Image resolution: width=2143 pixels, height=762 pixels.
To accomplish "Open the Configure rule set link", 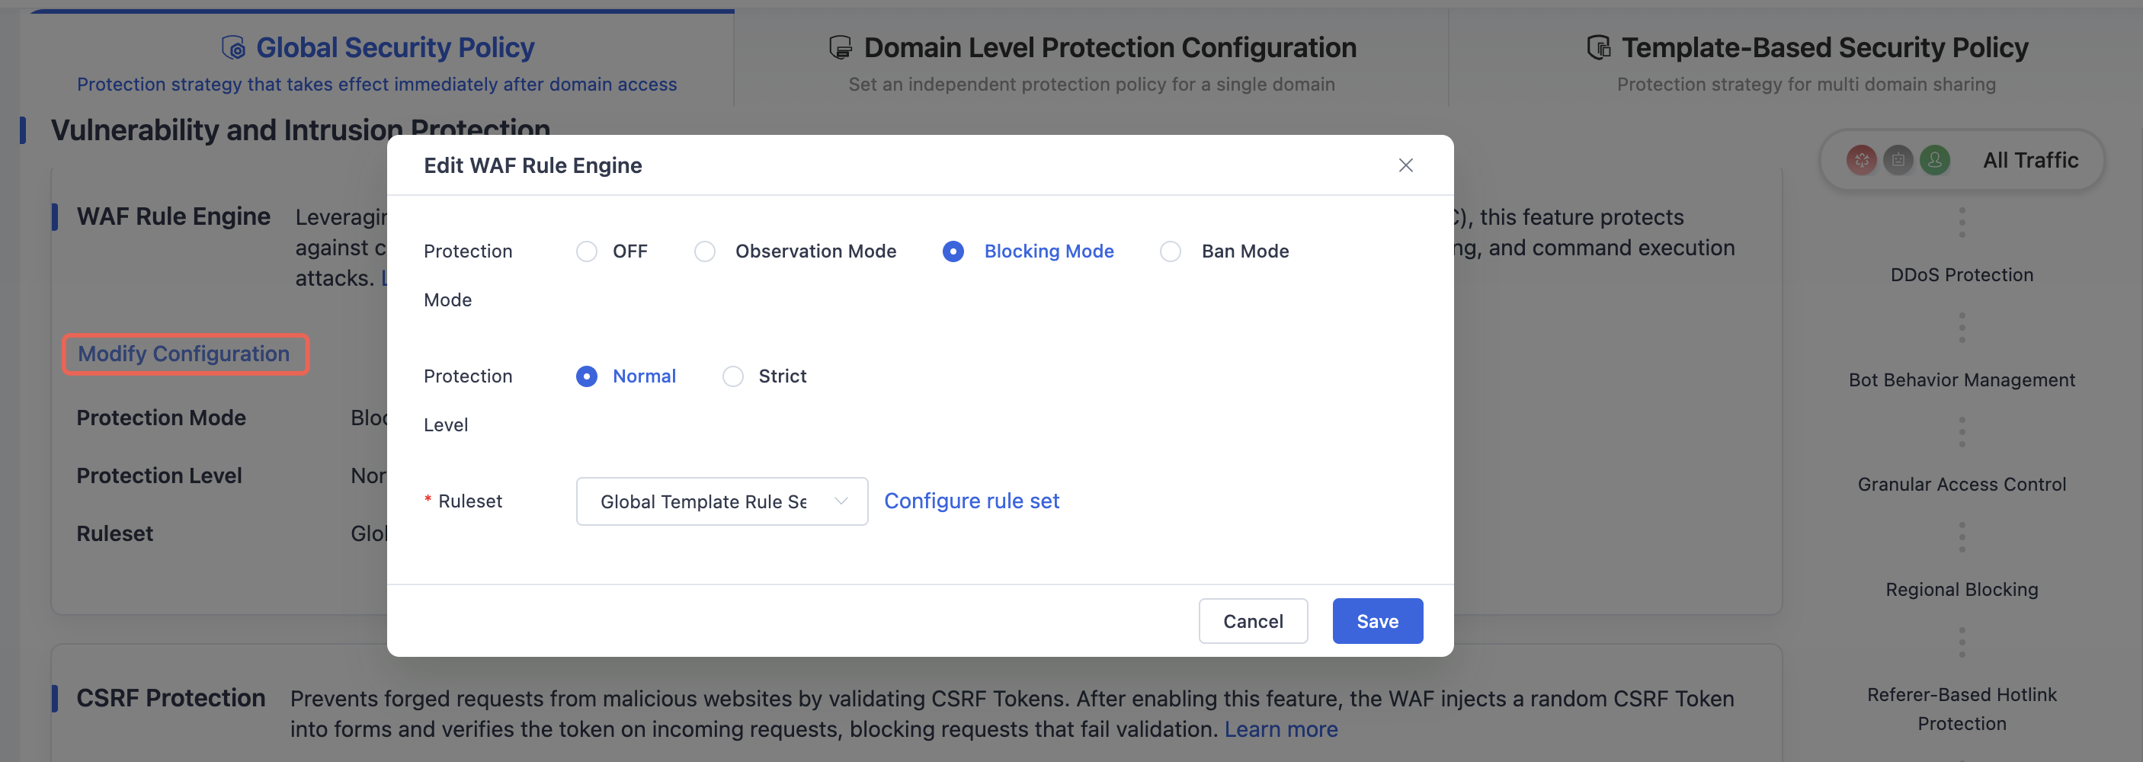I will pos(971,501).
